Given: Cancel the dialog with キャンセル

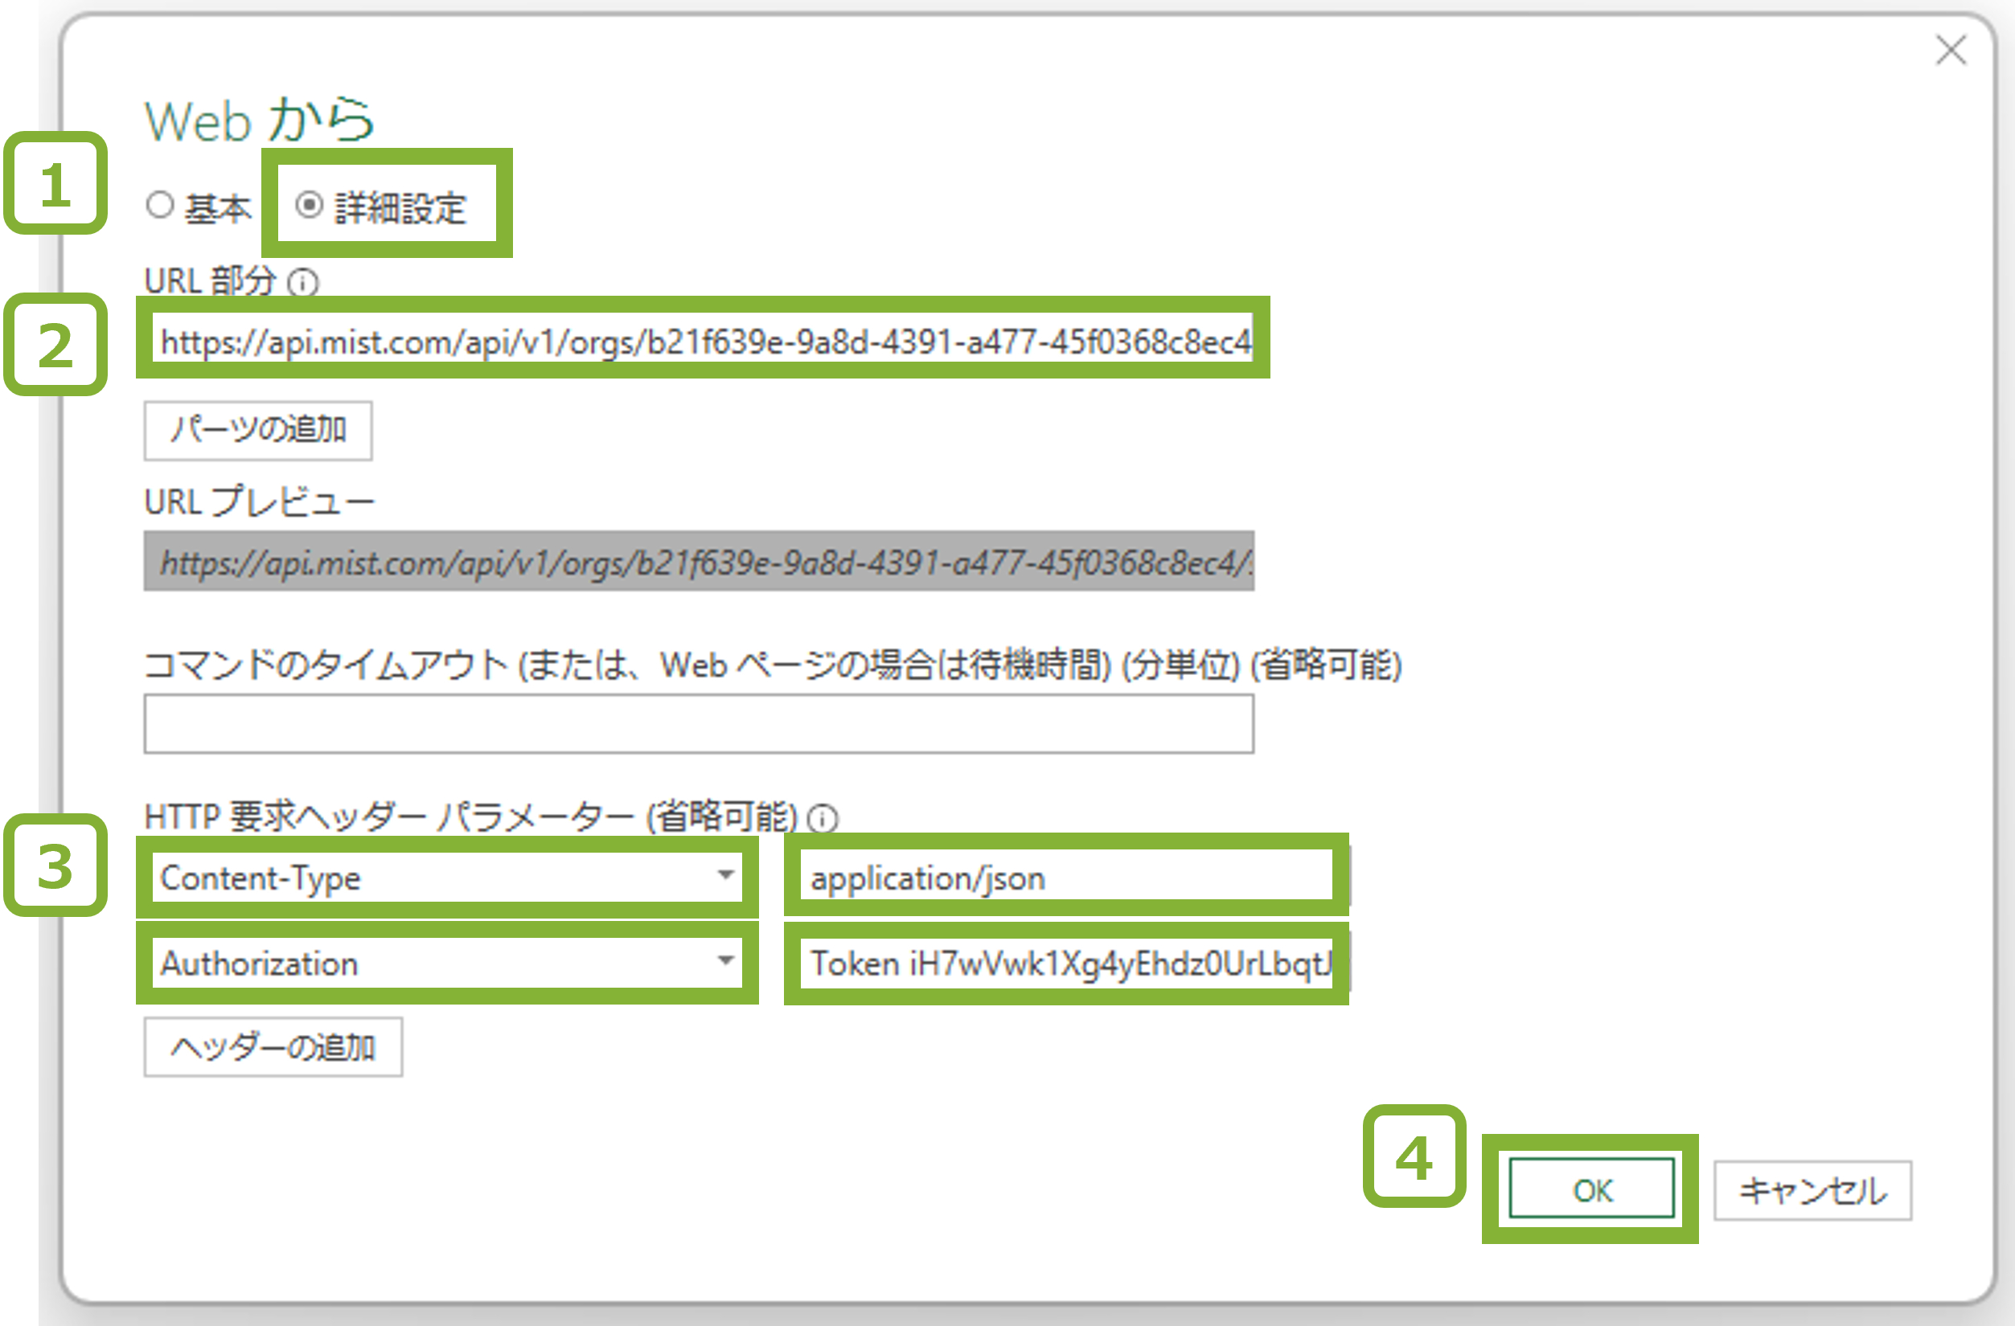Looking at the screenshot, I should point(1813,1189).
